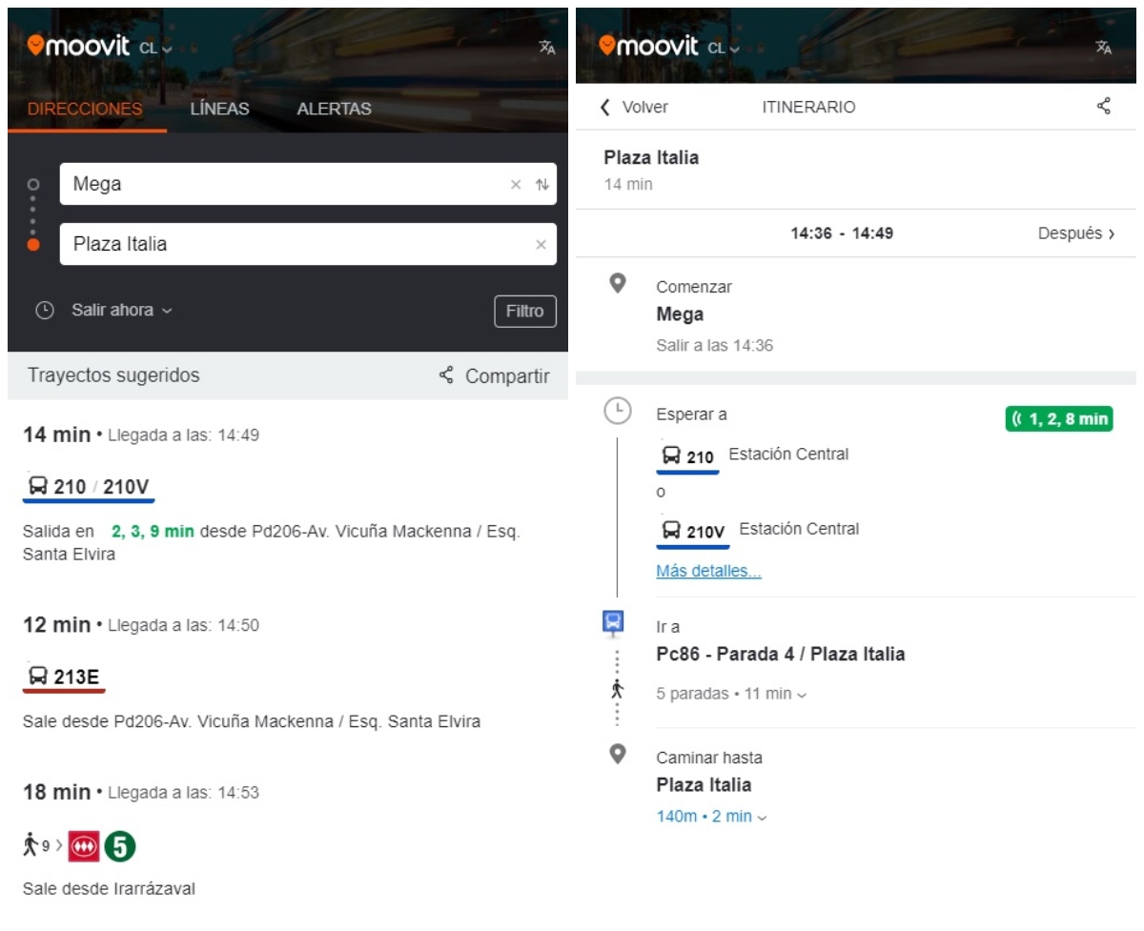Open the ALERTAS tab

333,109
